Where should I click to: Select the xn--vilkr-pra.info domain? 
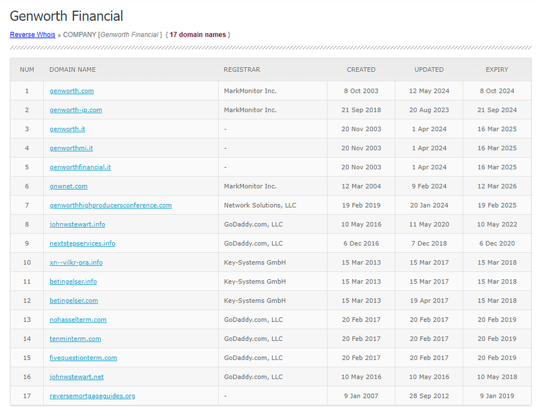pos(76,262)
